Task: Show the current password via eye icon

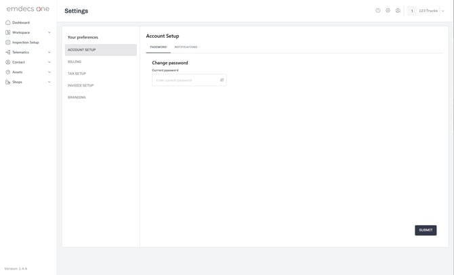Action: [222, 80]
